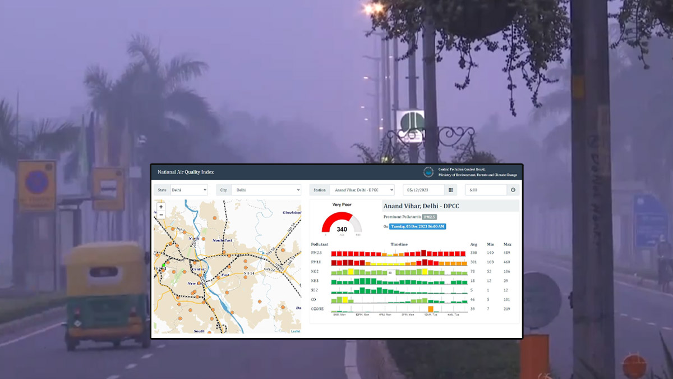This screenshot has width=673, height=379.
Task: Click the Leaflet attribution link on map
Action: 295,331
